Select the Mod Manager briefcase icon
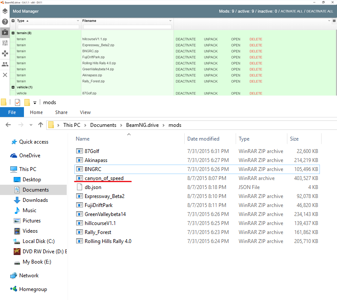This screenshot has height=300, width=337. [5, 32]
